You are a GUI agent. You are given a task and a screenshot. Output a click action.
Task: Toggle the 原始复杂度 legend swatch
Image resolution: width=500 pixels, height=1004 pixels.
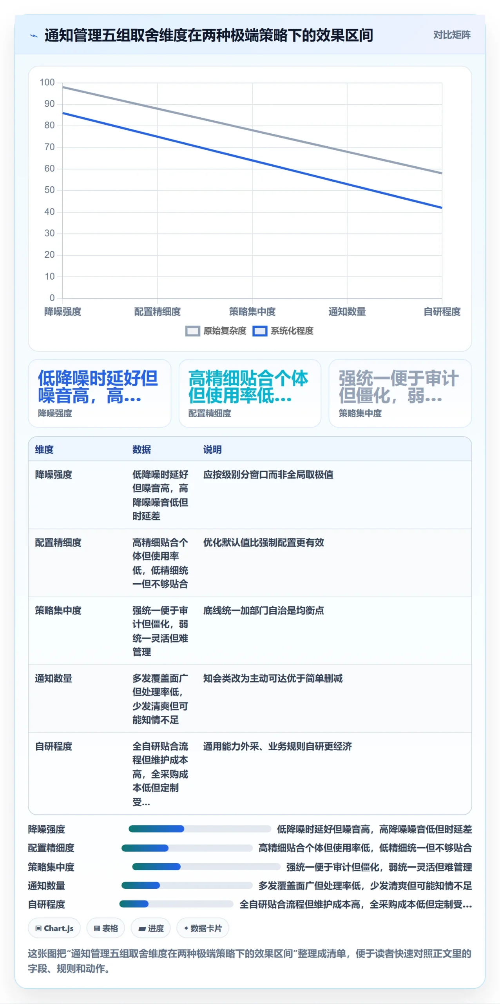point(193,331)
